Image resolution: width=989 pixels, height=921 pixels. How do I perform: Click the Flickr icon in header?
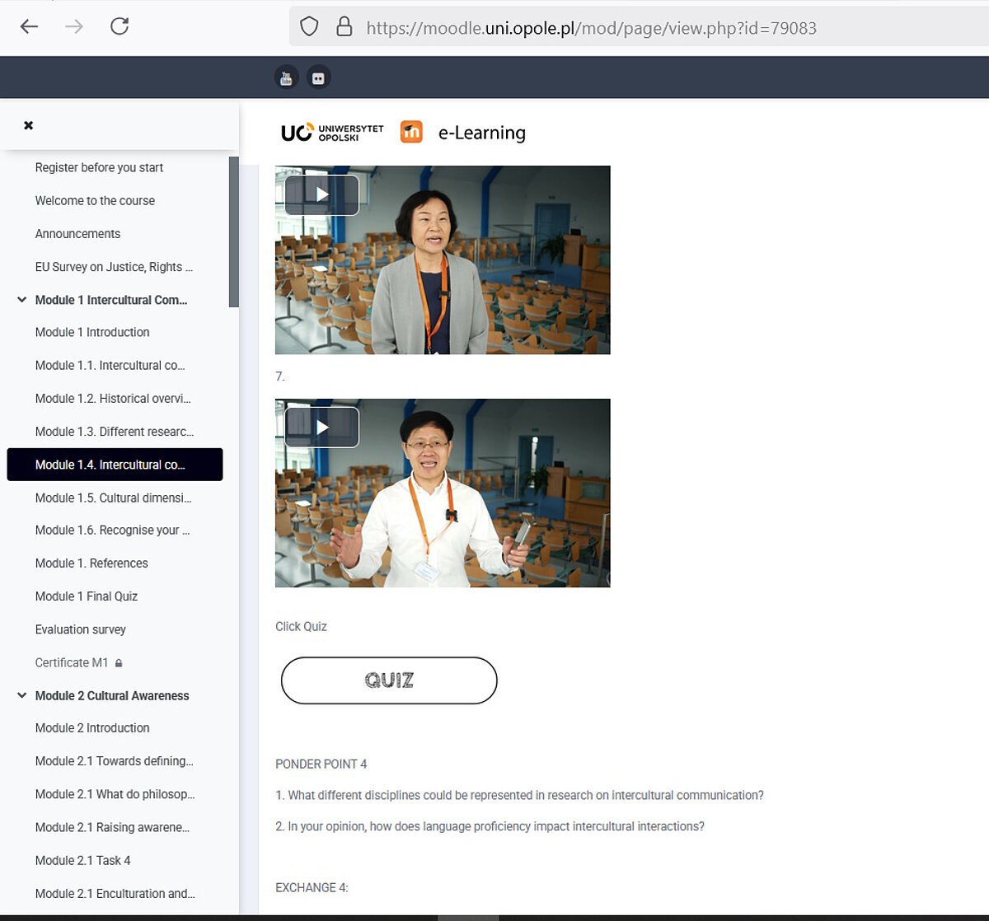(x=318, y=78)
